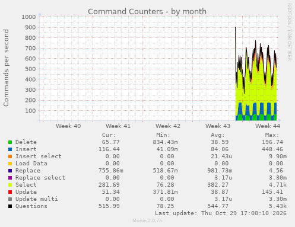Click Insert average value 84.06
This screenshot has width=295, height=227.
tap(220, 149)
